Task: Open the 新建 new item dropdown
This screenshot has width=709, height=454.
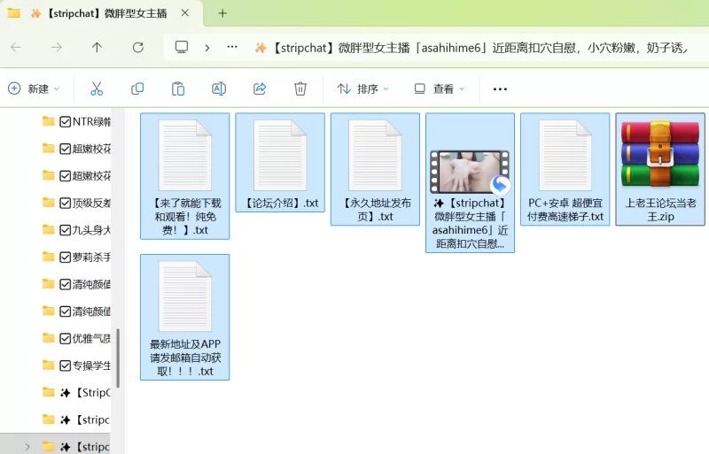Action: coord(34,88)
